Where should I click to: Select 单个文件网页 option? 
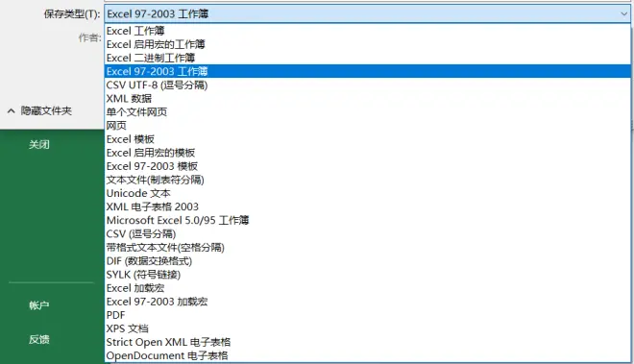[x=368, y=112]
